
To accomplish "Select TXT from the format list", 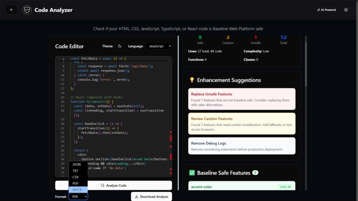I will [78, 171].
